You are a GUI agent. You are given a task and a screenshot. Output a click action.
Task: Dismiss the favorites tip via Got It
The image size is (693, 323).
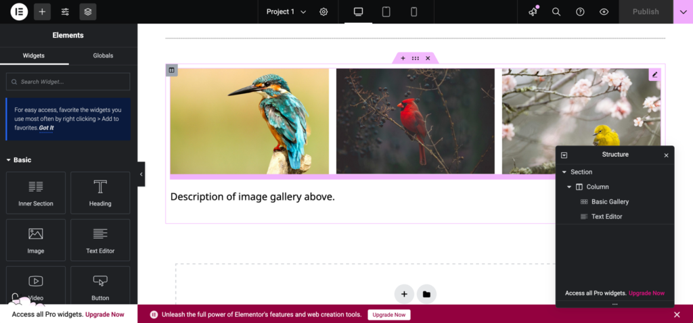click(x=47, y=128)
